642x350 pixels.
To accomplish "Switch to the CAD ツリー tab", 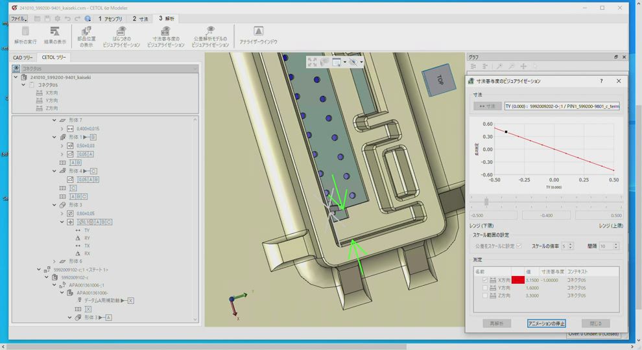I will click(x=23, y=58).
